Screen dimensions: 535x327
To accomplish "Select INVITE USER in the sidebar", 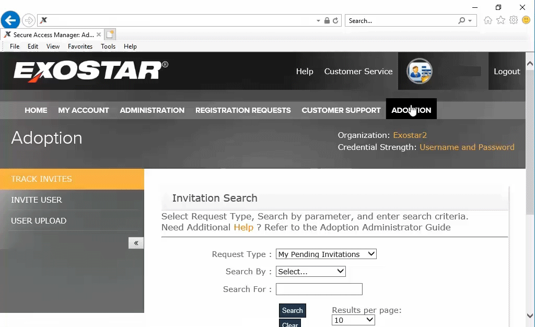I will (x=37, y=200).
